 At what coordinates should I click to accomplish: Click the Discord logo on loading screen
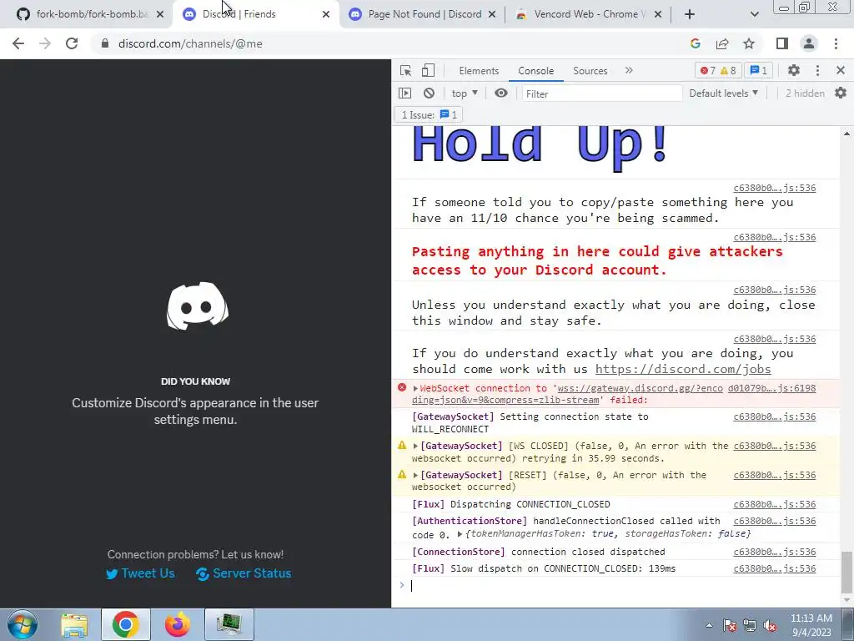(197, 305)
